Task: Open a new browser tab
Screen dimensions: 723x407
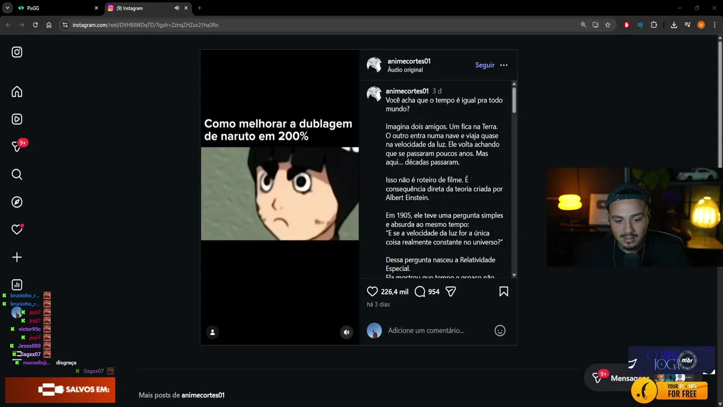Action: click(x=199, y=8)
